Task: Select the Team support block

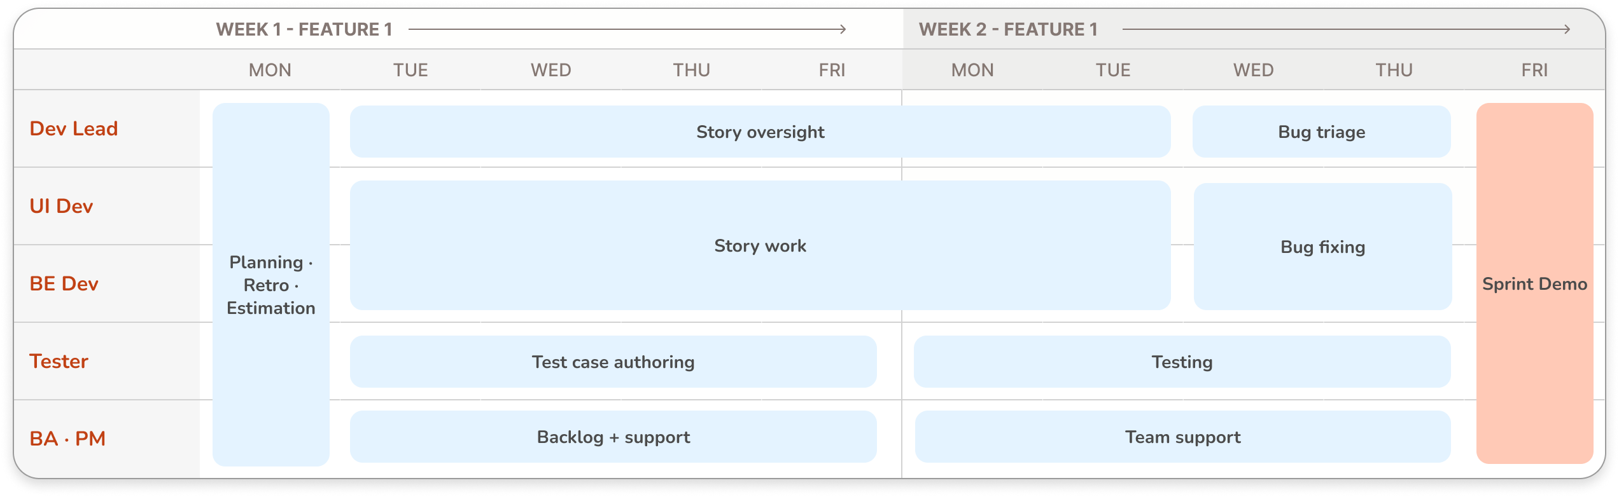Action: click(x=1182, y=437)
